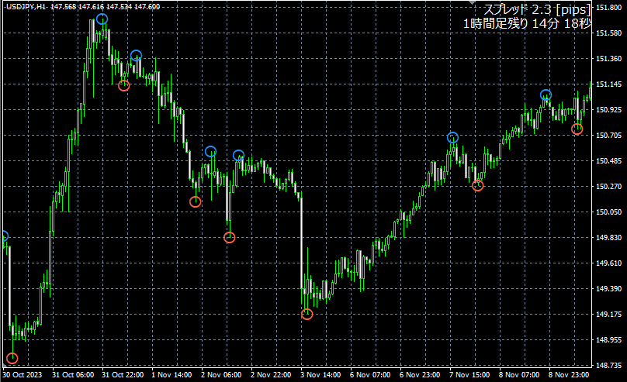
Task: Click the 151.580 price axis label
Action: [x=608, y=33]
